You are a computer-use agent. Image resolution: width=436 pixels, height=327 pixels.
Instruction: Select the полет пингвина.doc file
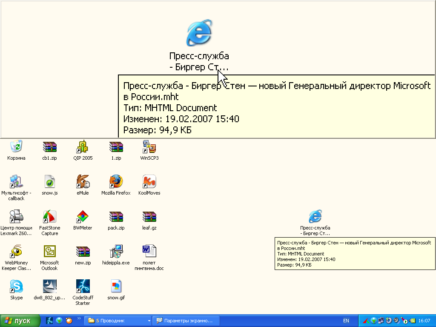click(149, 252)
